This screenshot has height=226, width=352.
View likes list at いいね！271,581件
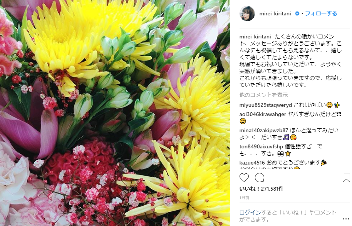261,189
